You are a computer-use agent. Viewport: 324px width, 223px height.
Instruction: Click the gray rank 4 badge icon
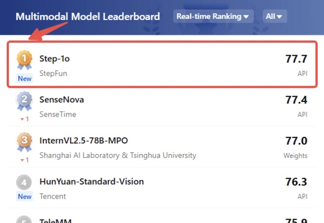point(24,182)
